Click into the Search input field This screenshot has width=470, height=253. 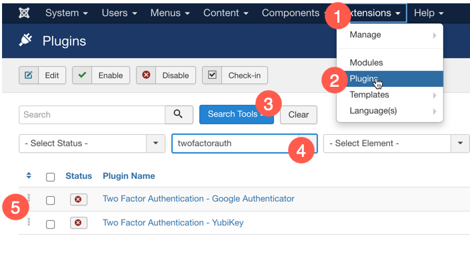click(x=92, y=115)
